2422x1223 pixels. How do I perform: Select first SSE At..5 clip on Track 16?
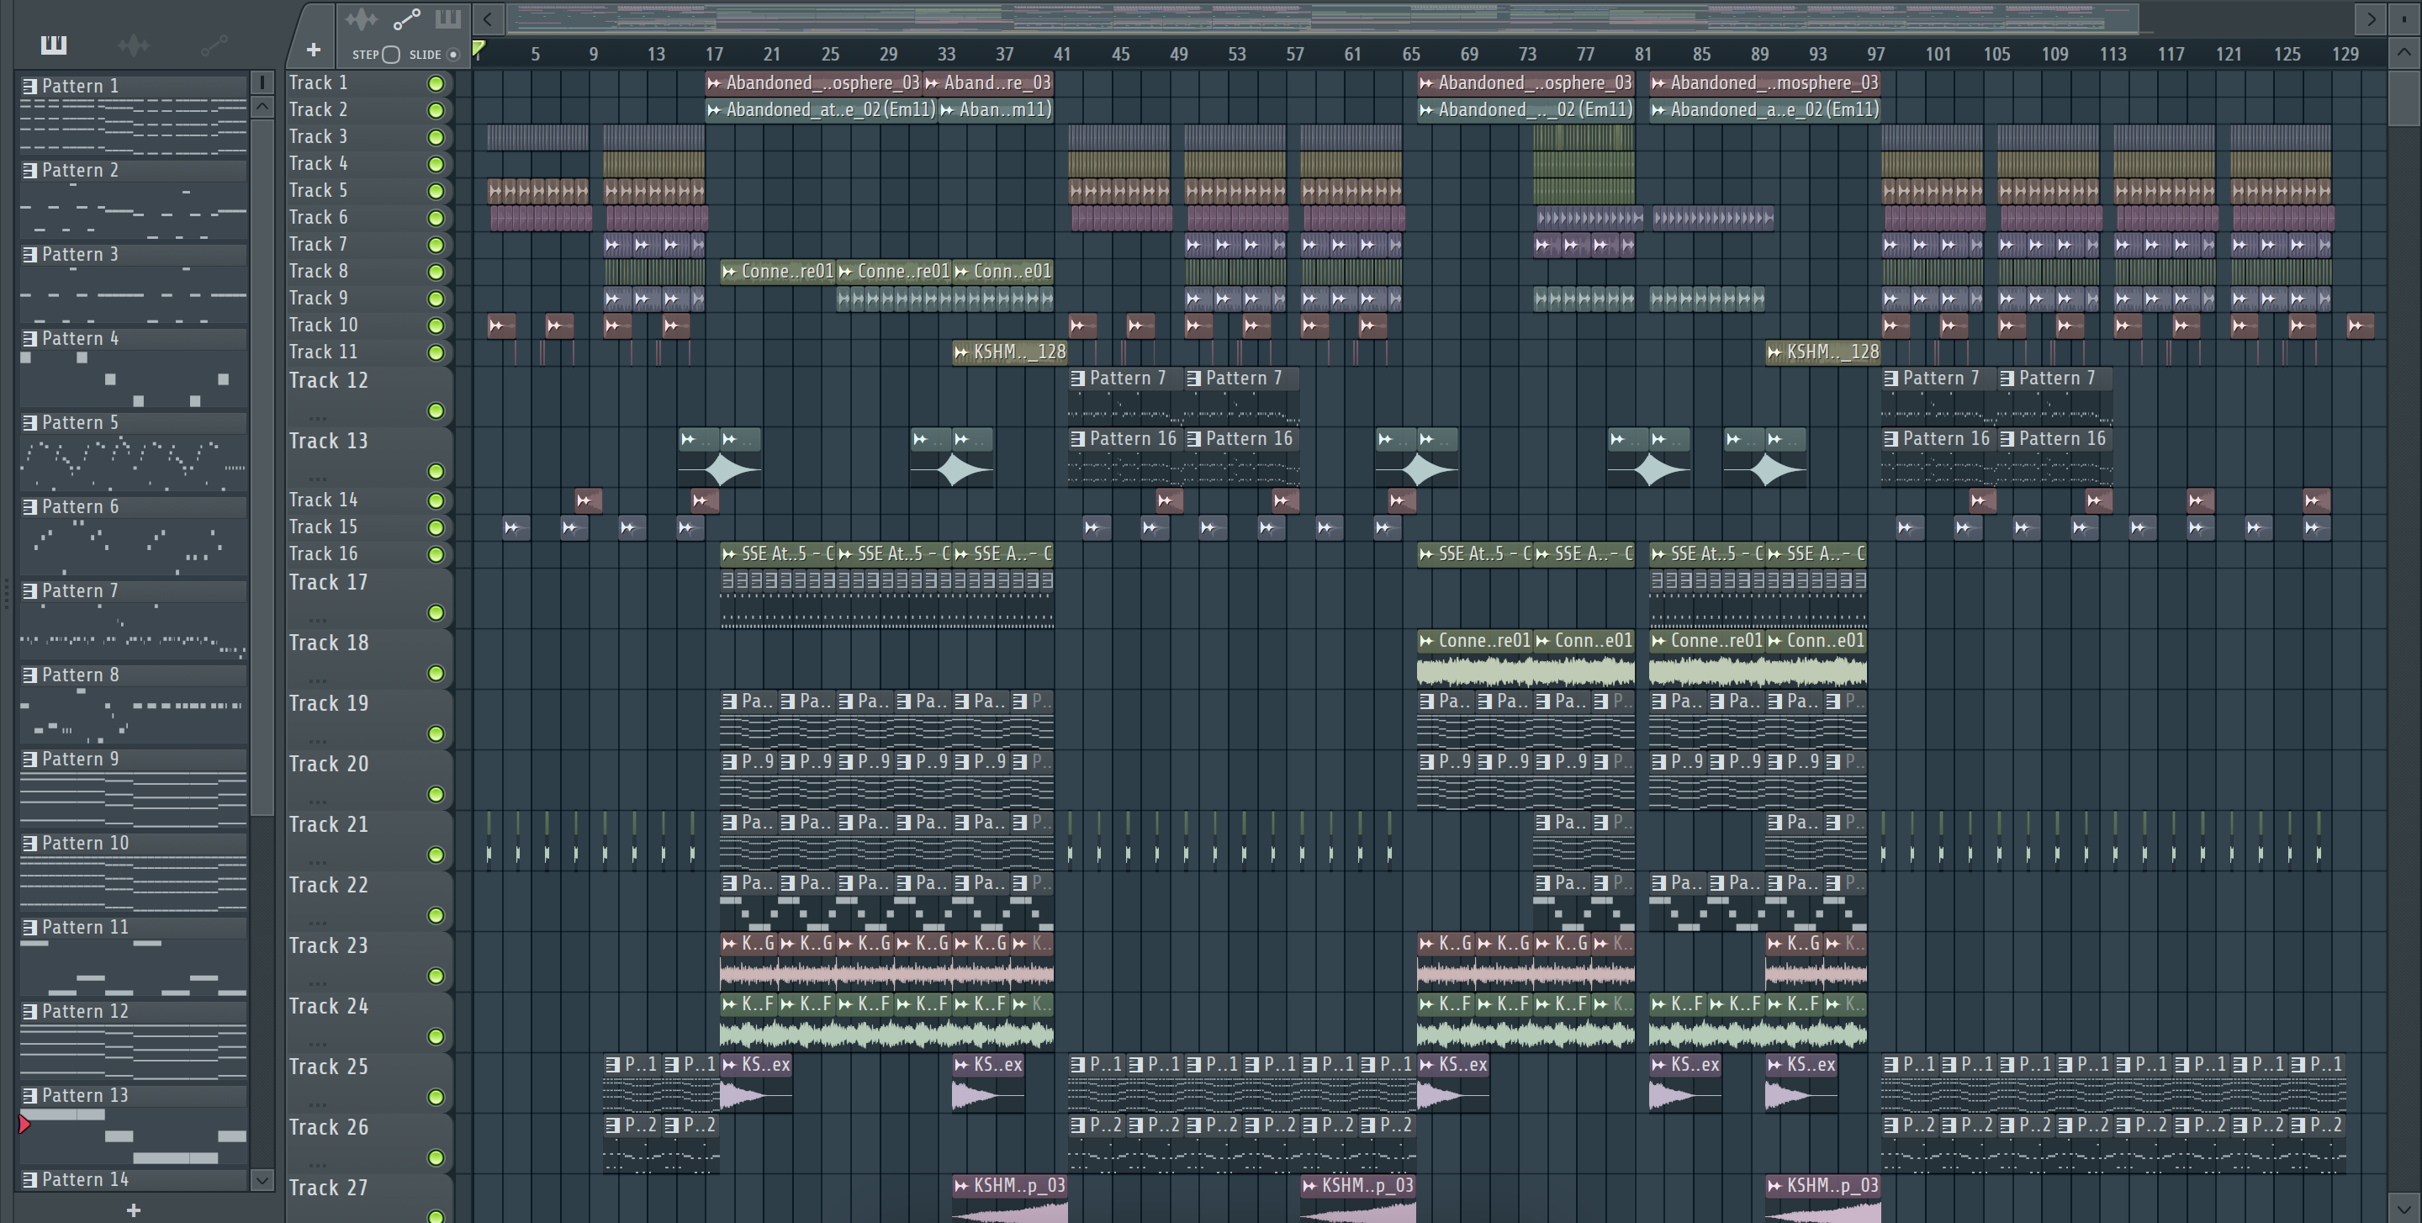(x=778, y=554)
